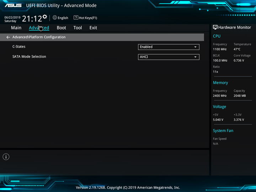
Task: Open the SATA Mode Selection dropdown
Action: 169,57
